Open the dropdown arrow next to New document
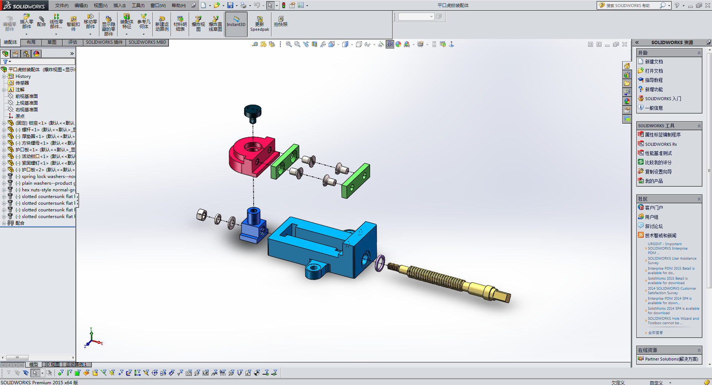Viewport: 712px width, 385px height. pyautogui.click(x=210, y=6)
